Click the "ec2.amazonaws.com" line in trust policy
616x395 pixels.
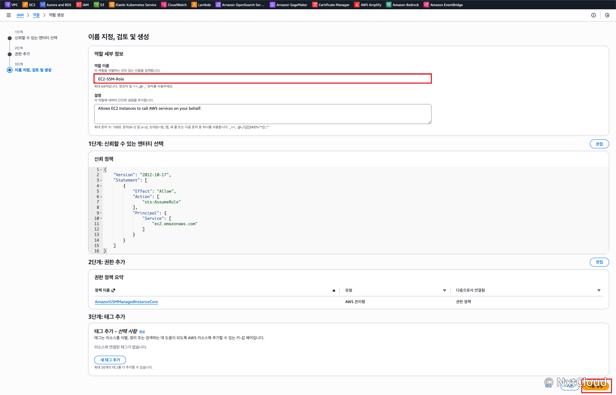(x=175, y=224)
